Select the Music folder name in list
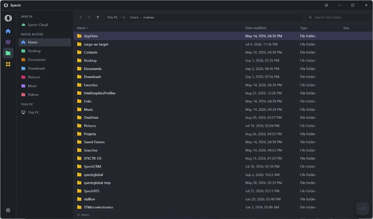This screenshot has height=219, width=373. pyautogui.click(x=88, y=109)
